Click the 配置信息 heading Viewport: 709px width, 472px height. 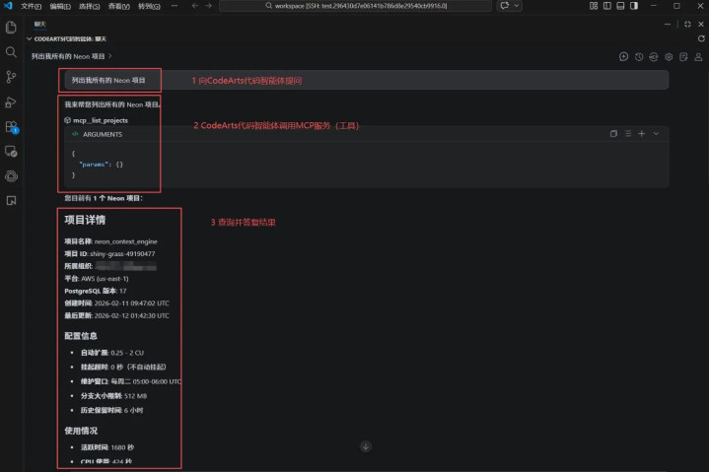[x=81, y=336]
